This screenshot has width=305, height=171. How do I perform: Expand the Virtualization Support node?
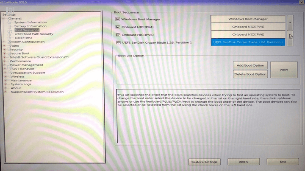[5, 73]
